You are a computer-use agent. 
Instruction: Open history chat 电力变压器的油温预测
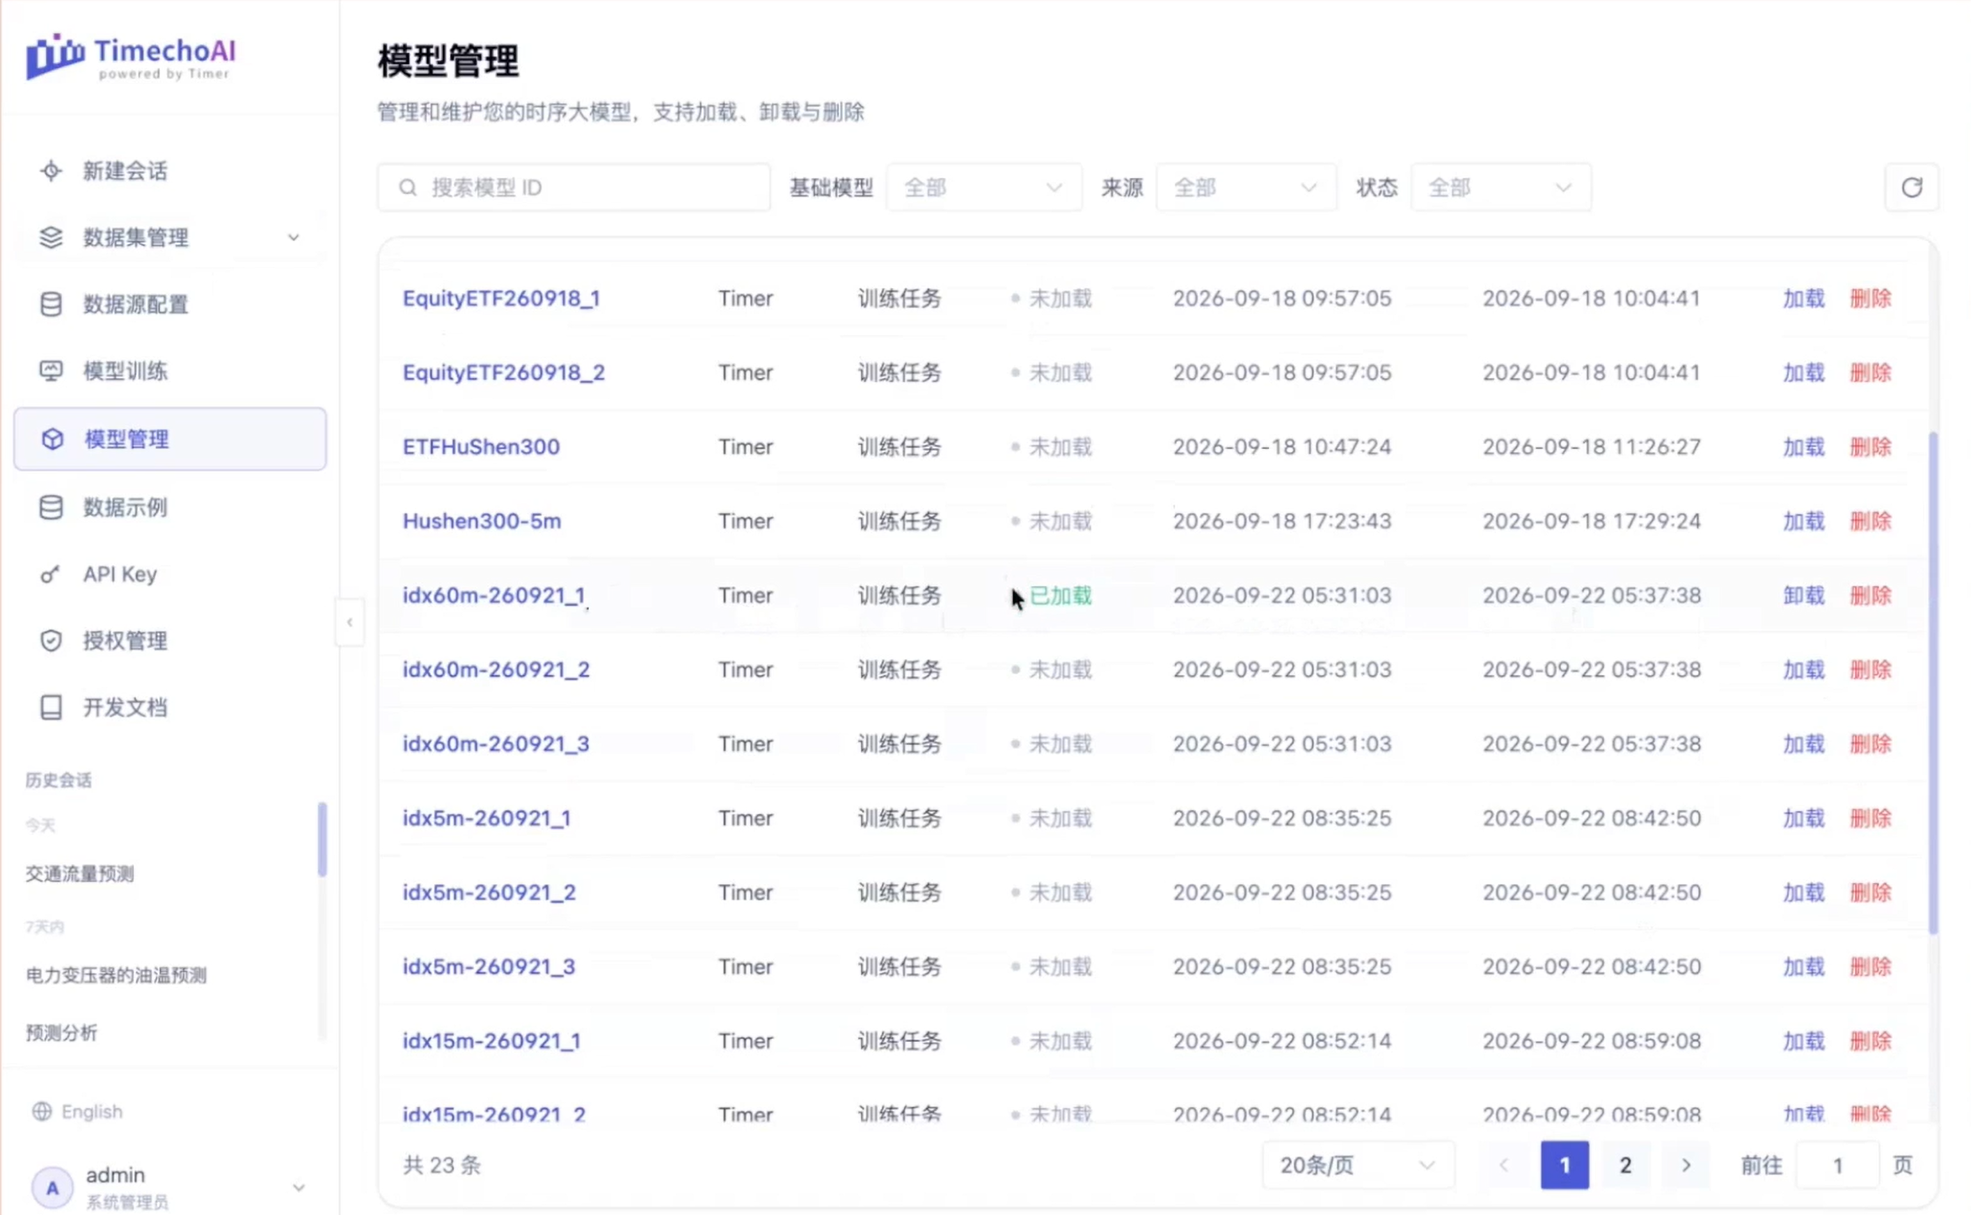coord(116,976)
